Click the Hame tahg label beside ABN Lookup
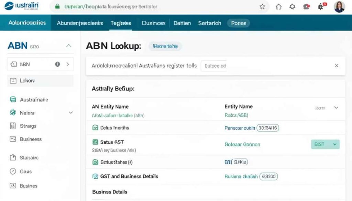 click(165, 46)
